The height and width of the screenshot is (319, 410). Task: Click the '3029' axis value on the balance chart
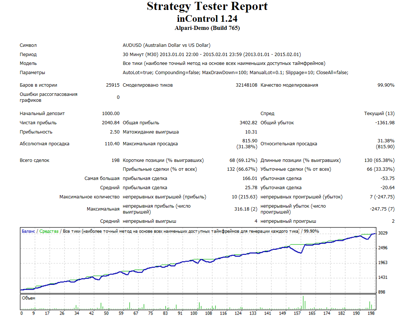(383, 233)
